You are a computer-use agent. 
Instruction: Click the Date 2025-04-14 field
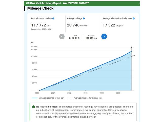(75, 37)
